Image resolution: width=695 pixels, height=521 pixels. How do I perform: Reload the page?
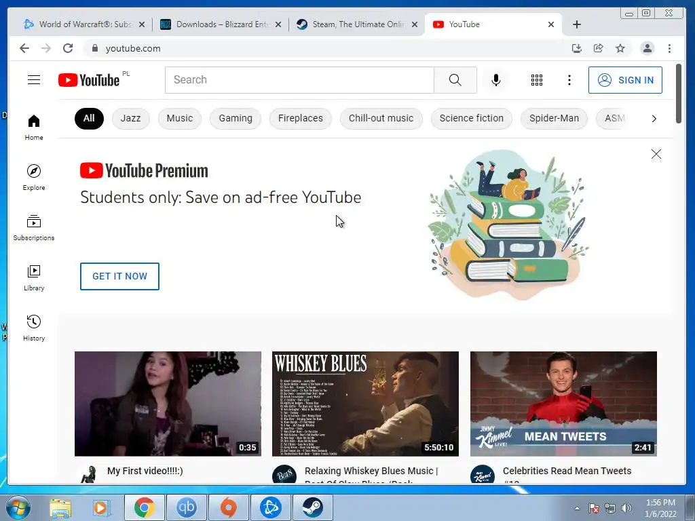tap(68, 48)
